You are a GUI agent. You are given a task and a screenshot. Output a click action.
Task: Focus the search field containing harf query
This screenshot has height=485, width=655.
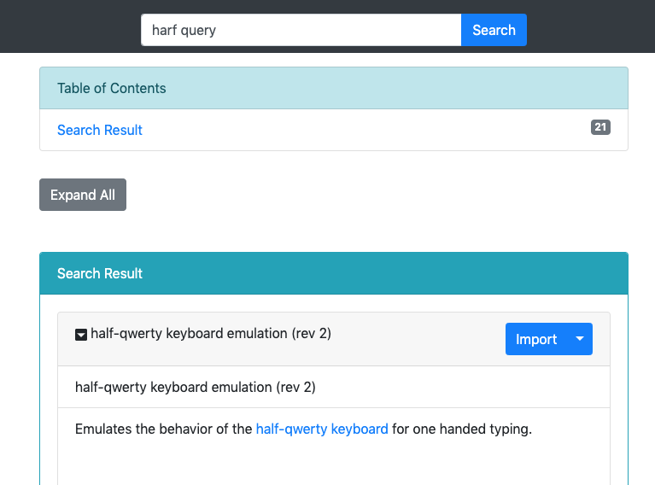click(x=301, y=30)
